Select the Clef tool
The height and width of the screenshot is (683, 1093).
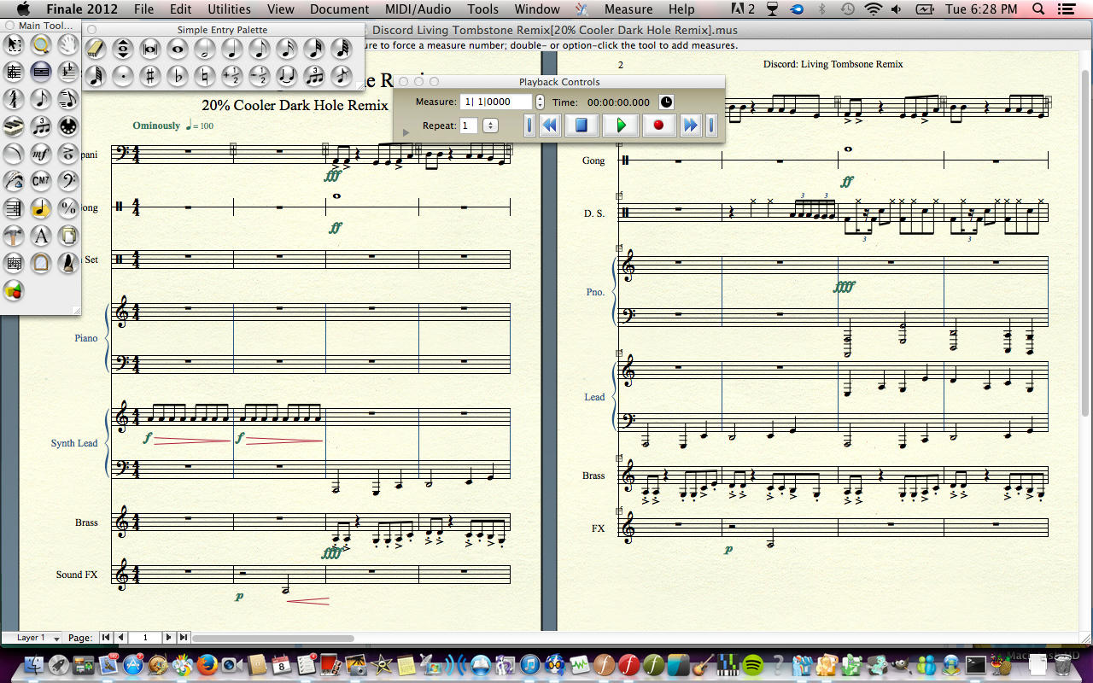point(68,181)
